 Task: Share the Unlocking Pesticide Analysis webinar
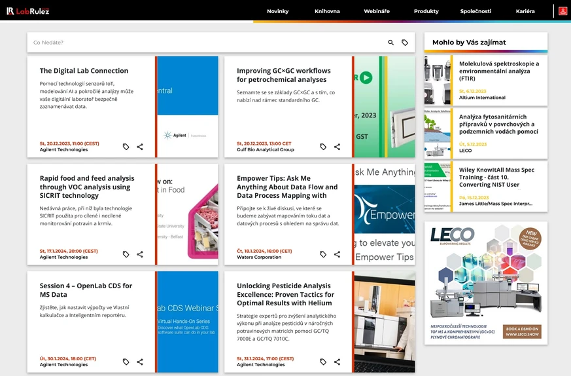(x=337, y=362)
